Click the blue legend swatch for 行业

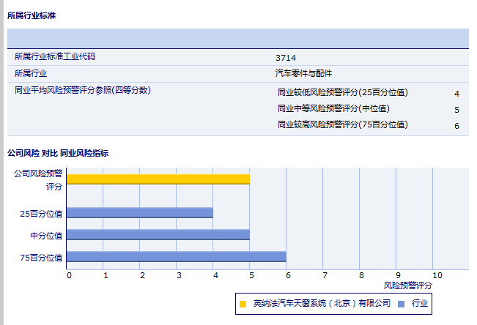click(x=401, y=303)
